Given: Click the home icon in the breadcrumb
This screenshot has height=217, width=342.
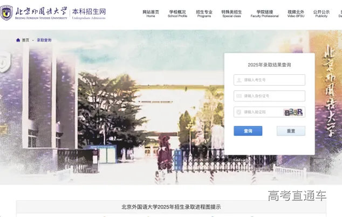Looking at the screenshot, I should tap(18, 40).
